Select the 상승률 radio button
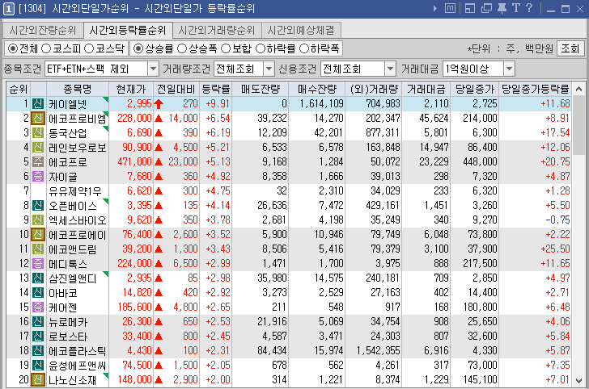Viewport: 589px width, 389px height. coord(138,48)
